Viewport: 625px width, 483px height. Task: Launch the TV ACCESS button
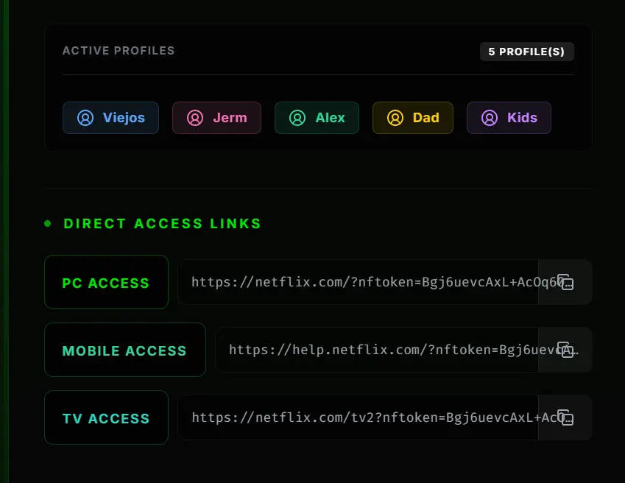[x=107, y=417]
